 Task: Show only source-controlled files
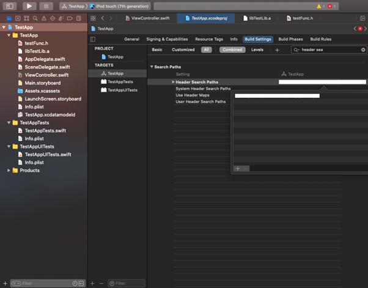(x=81, y=284)
